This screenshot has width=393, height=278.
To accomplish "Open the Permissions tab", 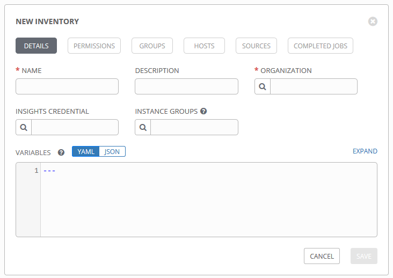I will pyautogui.click(x=94, y=46).
